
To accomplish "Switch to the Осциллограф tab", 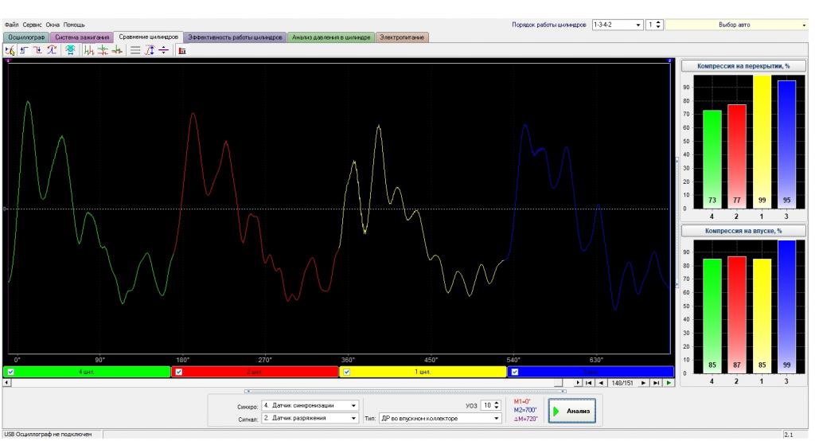I will (26, 37).
